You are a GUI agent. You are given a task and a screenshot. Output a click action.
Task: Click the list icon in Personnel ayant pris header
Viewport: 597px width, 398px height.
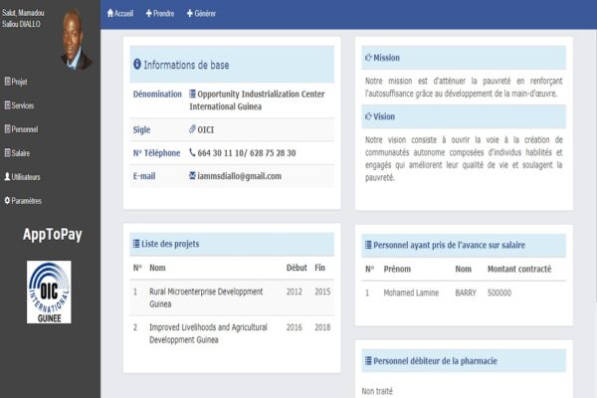[x=368, y=245]
